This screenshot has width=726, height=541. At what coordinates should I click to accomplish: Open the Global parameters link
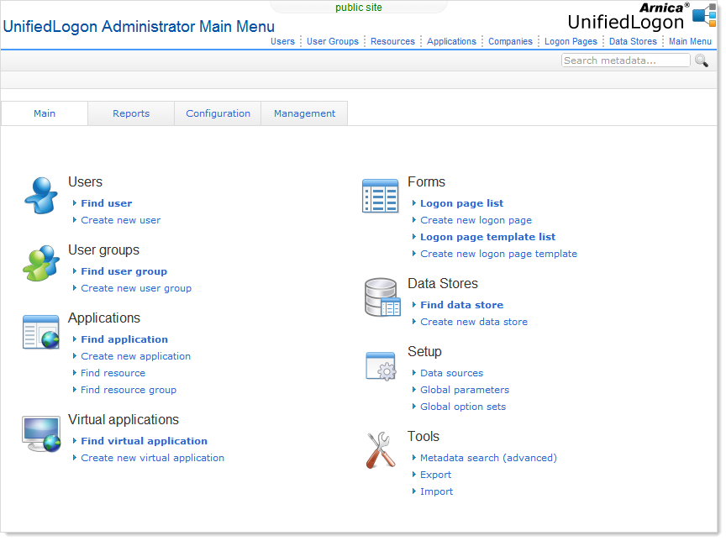pos(465,390)
